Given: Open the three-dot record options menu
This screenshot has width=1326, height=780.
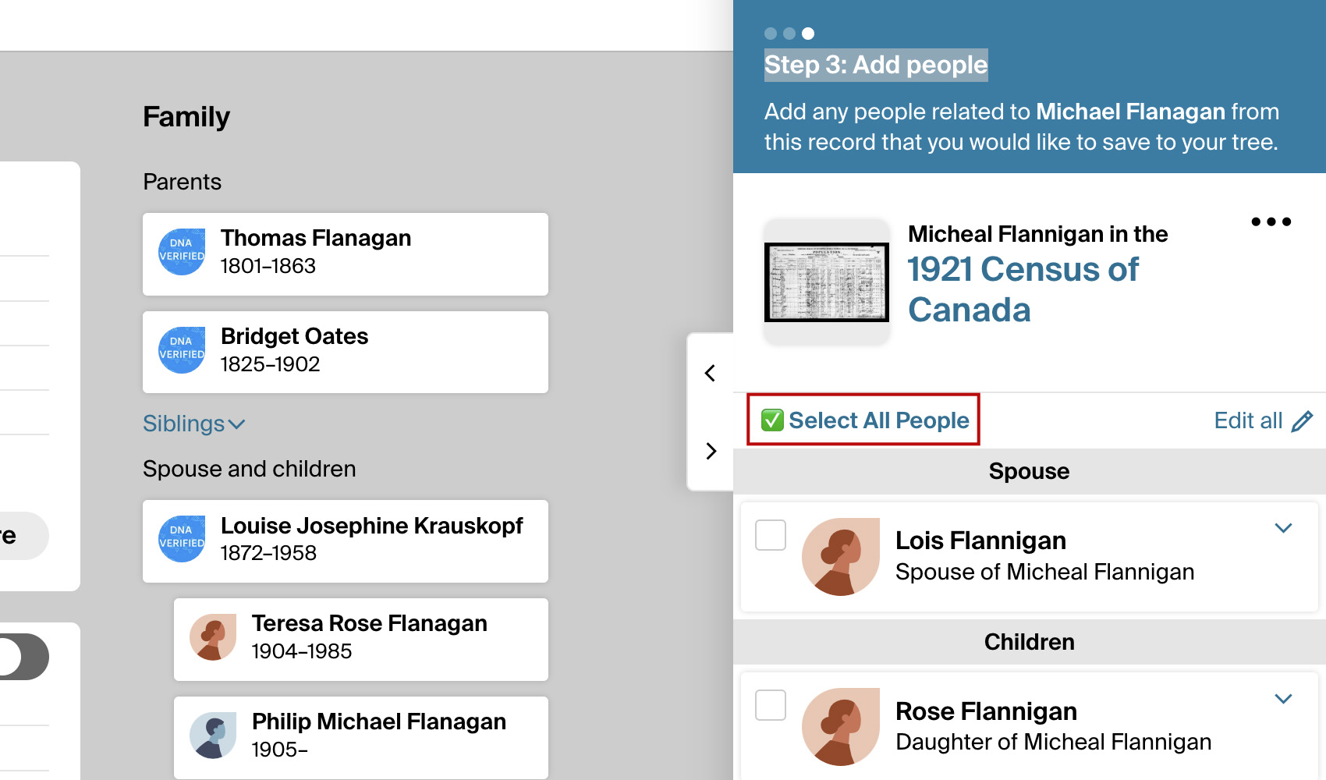Looking at the screenshot, I should point(1271,222).
